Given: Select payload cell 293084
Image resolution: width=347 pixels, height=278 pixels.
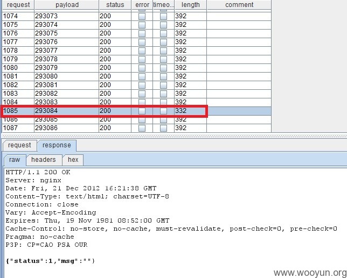Looking at the screenshot, I should [x=67, y=111].
